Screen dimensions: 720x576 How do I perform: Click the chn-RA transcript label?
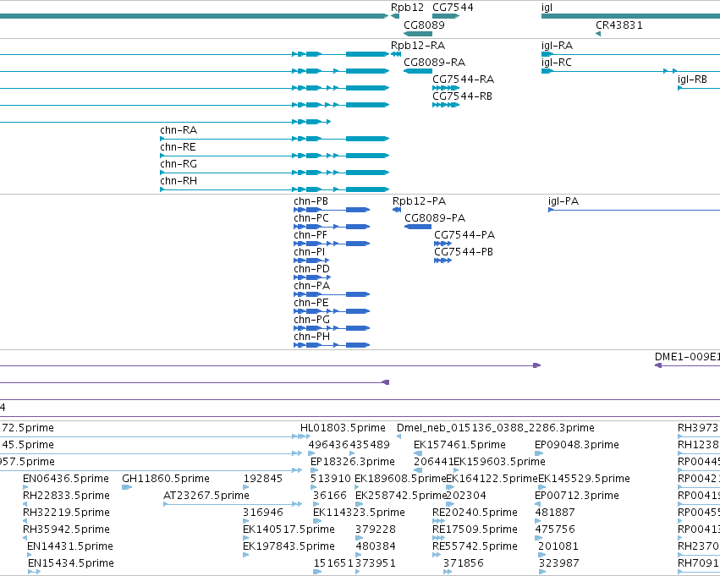click(x=179, y=130)
